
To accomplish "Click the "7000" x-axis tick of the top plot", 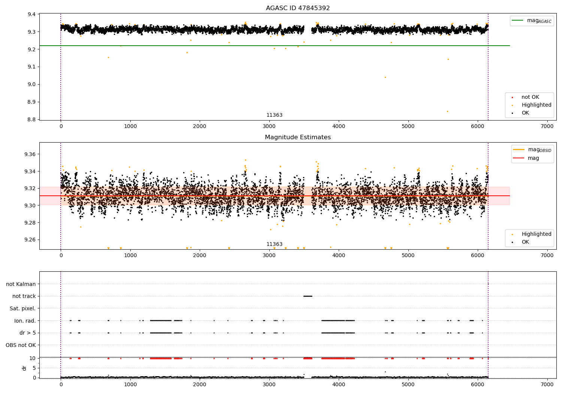I will pos(547,127).
